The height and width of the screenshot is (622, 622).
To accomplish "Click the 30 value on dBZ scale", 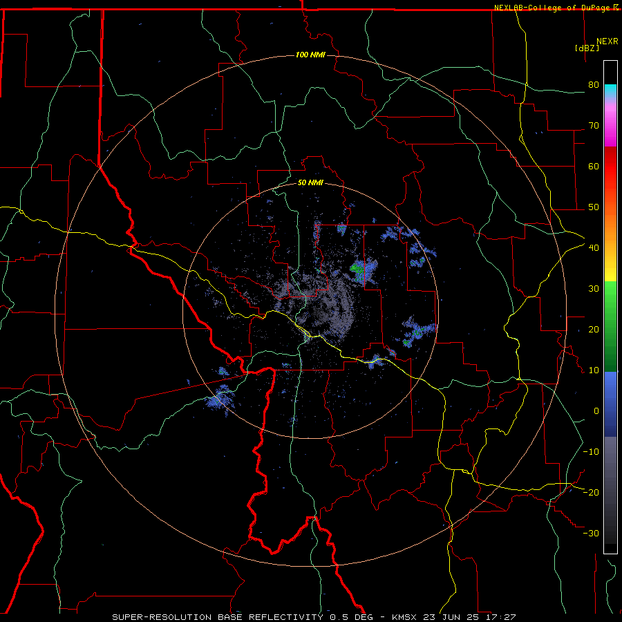I will pyautogui.click(x=594, y=288).
